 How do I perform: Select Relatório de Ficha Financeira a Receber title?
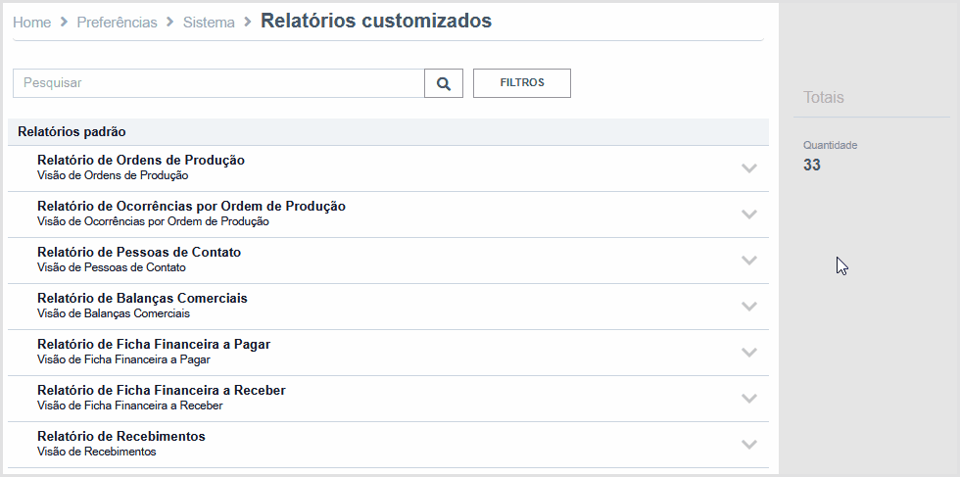coord(161,390)
